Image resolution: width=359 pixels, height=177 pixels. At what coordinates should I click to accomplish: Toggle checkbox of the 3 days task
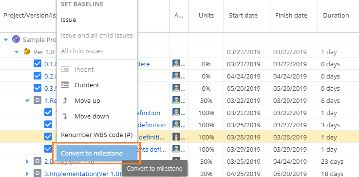48,125
